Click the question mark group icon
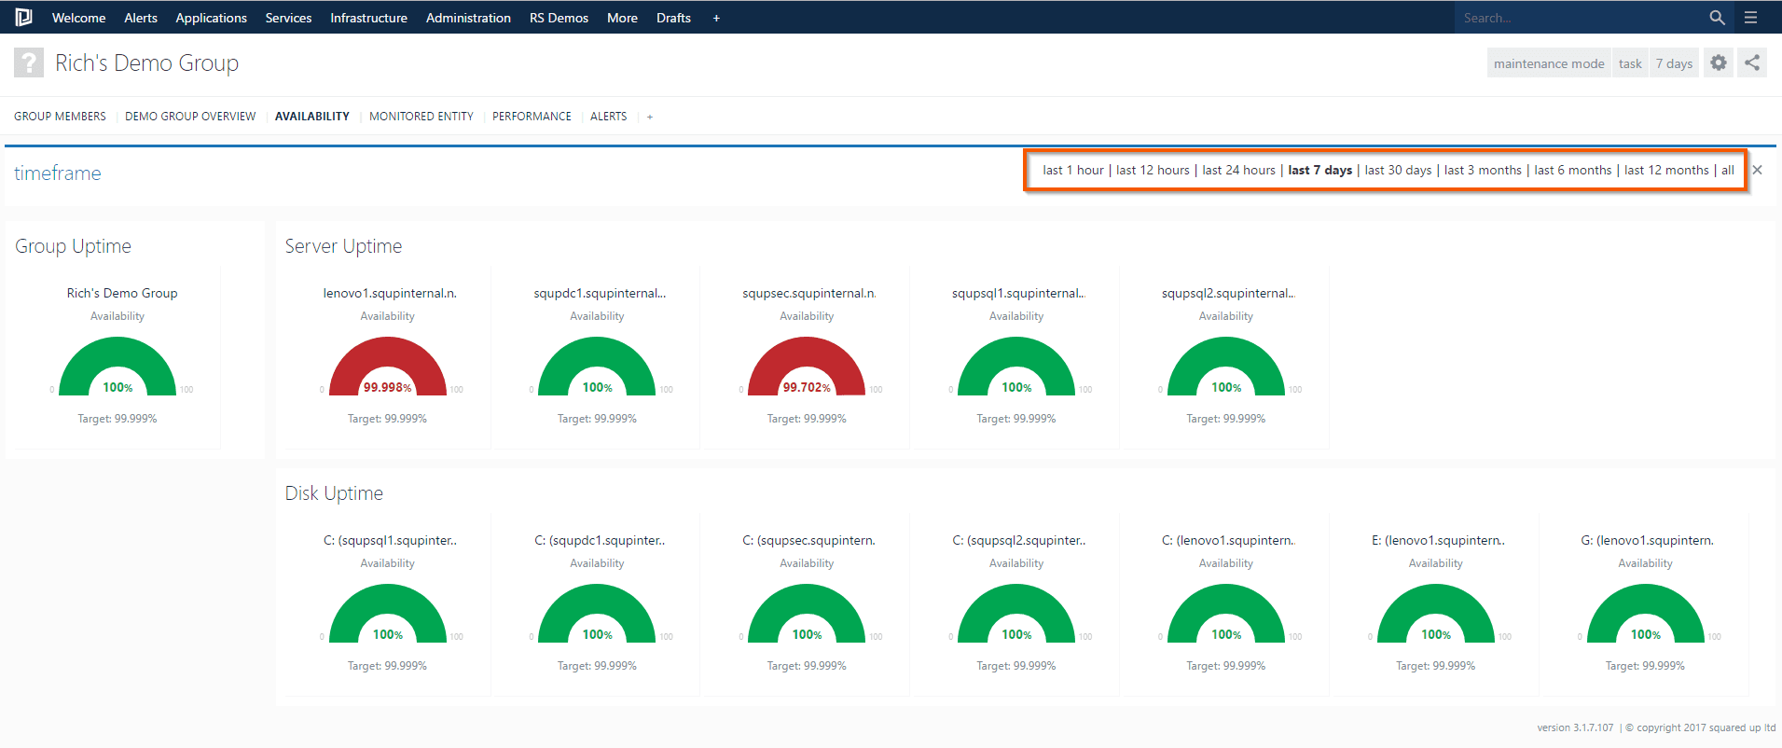 [29, 62]
